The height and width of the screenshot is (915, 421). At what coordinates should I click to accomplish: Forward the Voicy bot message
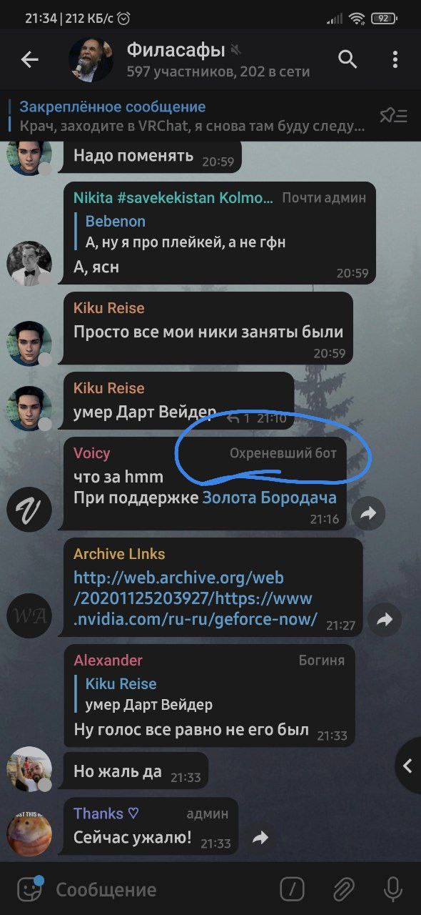(368, 513)
